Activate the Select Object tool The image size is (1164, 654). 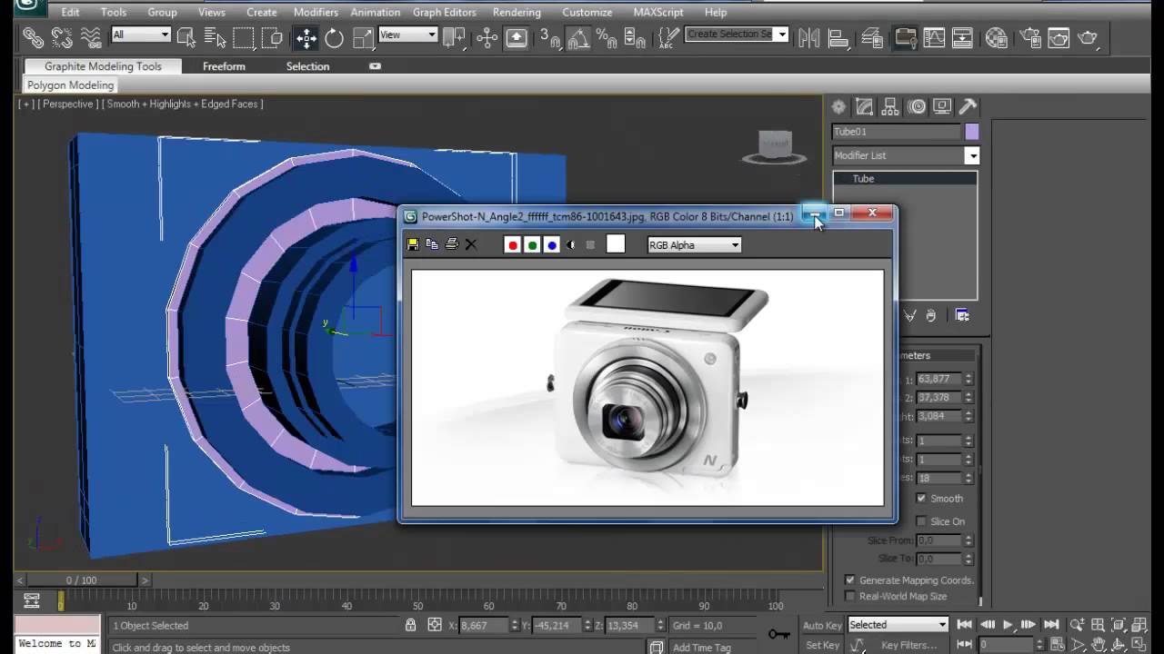click(x=186, y=37)
